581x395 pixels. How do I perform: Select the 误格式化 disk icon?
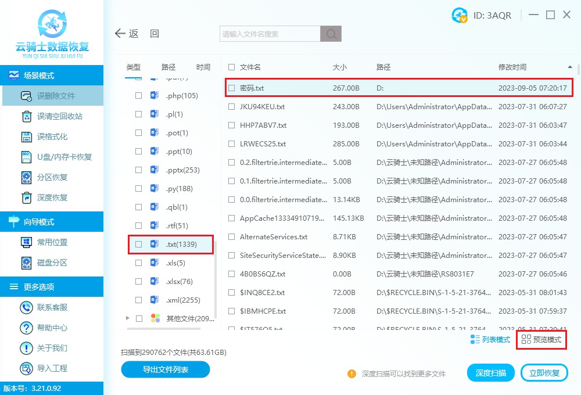pos(27,137)
